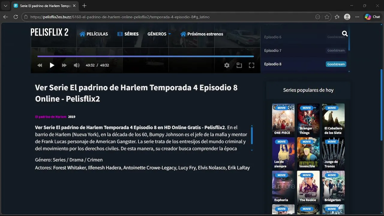
Task: Go to Pelisflix 2 logo home
Action: [49, 32]
